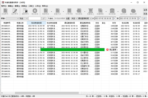Click the 设置 button for auto refresh
Viewport: 148px width, 98px height.
68,18
